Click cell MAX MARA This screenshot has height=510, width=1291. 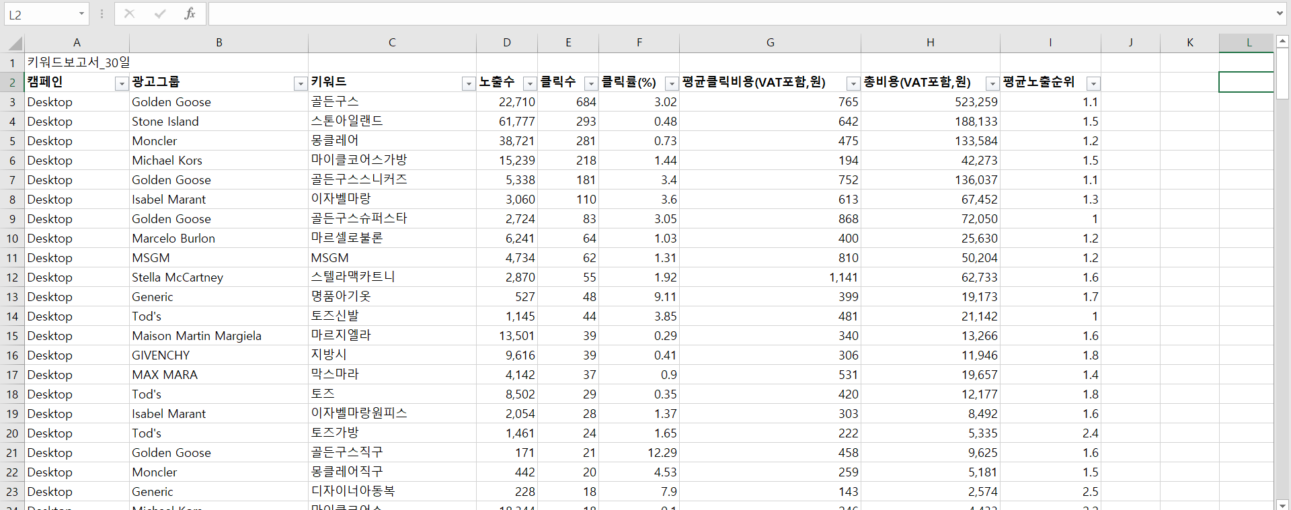point(219,375)
